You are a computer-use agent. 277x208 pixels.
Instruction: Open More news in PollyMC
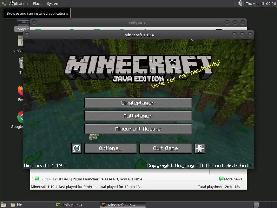(x=230, y=179)
